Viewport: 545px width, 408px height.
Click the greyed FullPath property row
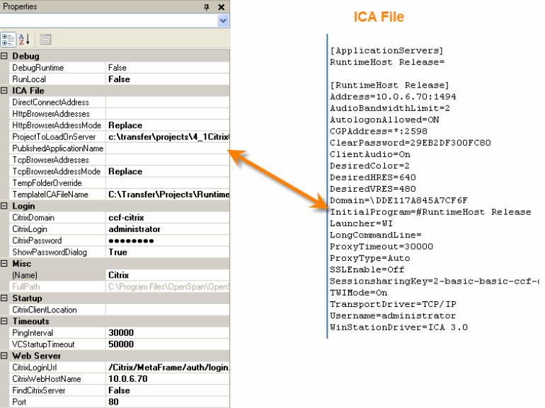coord(119,287)
